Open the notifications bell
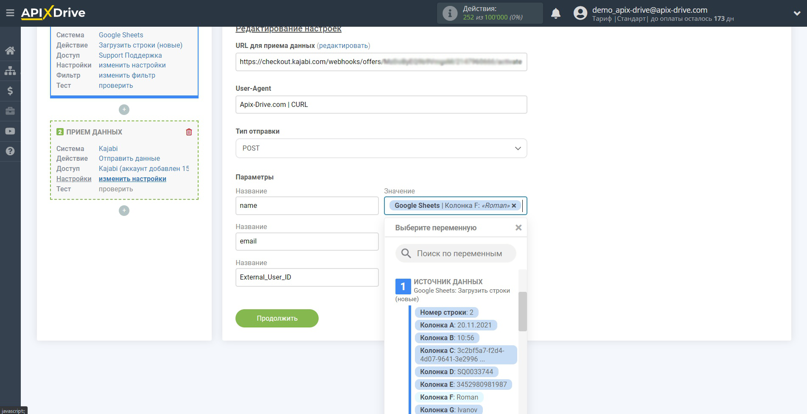The height and width of the screenshot is (414, 807). (556, 14)
